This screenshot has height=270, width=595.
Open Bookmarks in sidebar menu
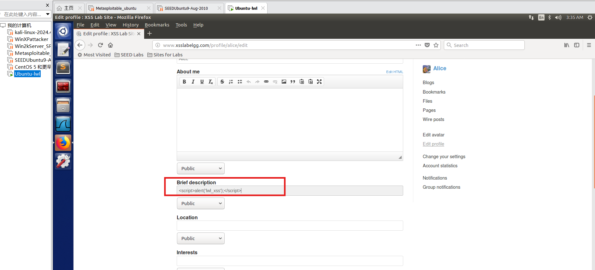click(434, 92)
